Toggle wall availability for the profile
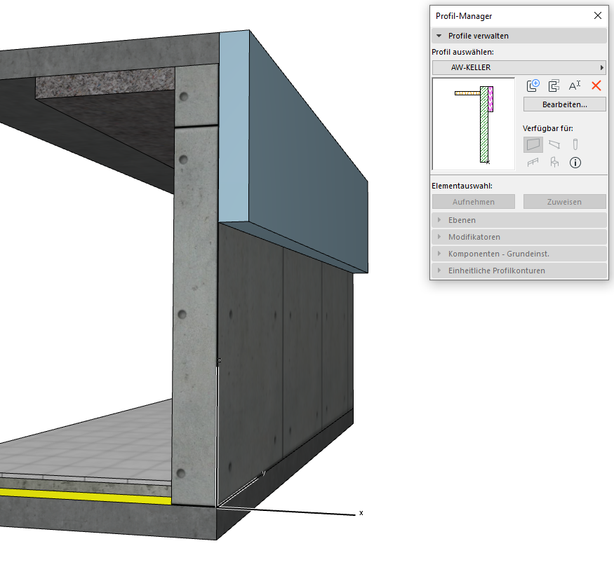 coord(533,144)
